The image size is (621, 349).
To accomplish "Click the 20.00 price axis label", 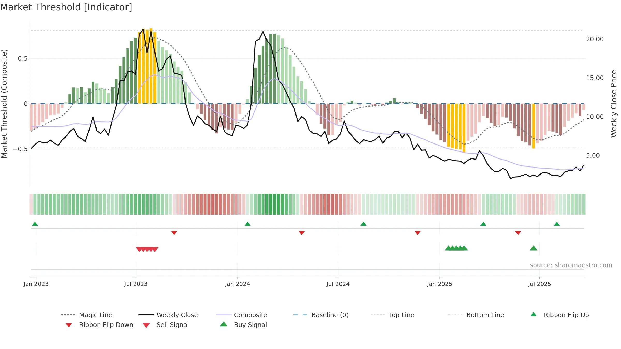I will [x=595, y=39].
